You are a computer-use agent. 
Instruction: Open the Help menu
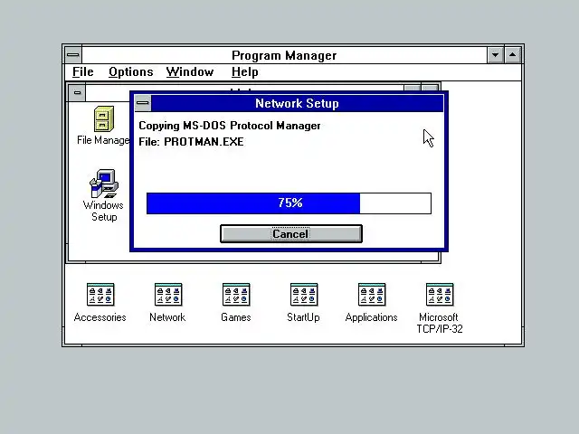pyautogui.click(x=244, y=72)
